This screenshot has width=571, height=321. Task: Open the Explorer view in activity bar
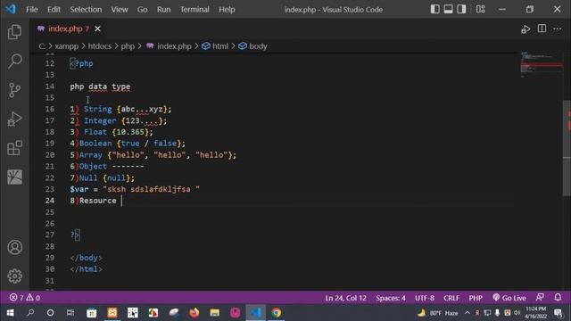point(14,32)
